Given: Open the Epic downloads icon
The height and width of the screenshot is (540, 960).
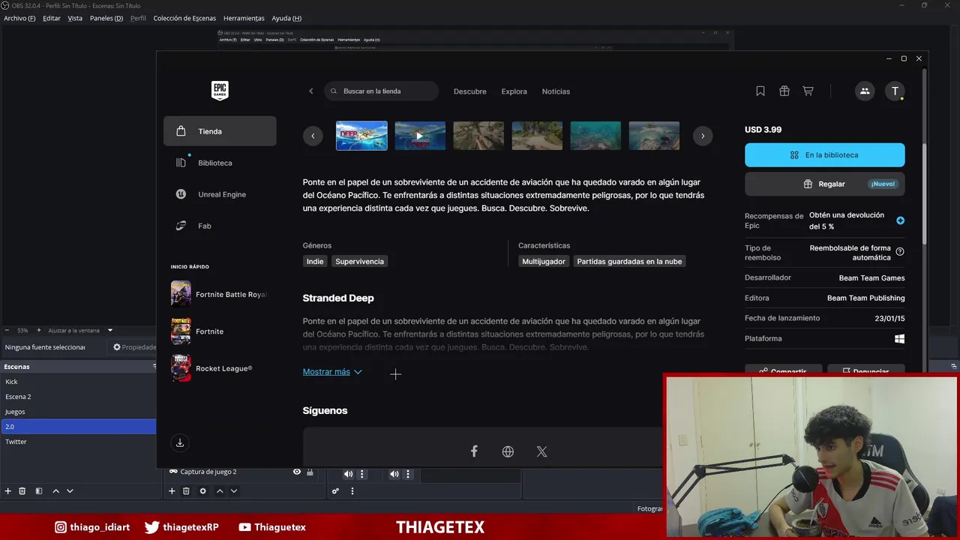Looking at the screenshot, I should (180, 442).
